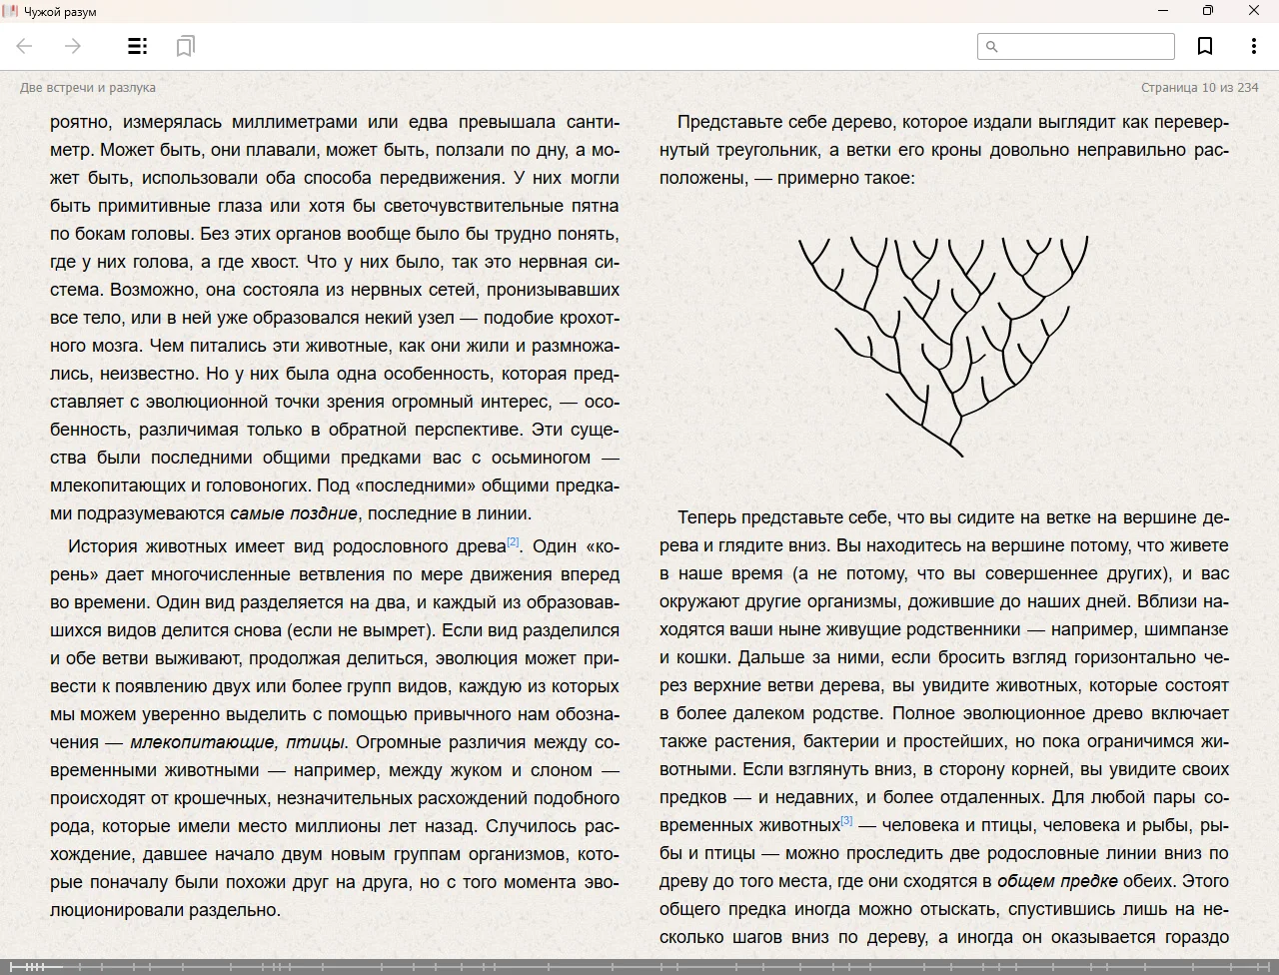This screenshot has height=975, width=1279.
Task: Minimize the reader window
Action: click(1163, 11)
